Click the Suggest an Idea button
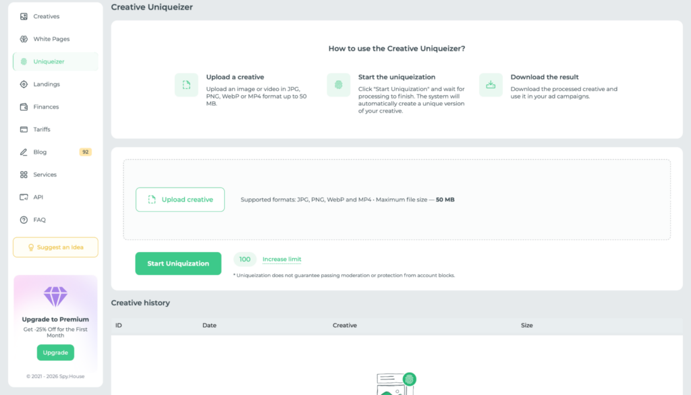The width and height of the screenshot is (691, 395). [x=55, y=247]
